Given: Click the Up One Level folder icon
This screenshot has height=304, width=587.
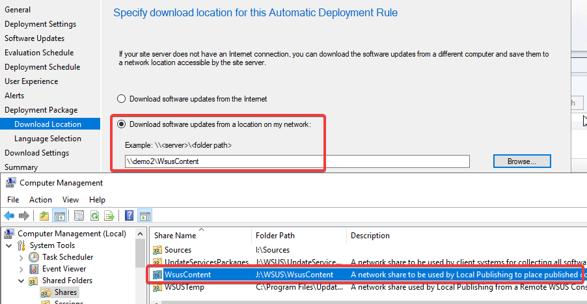Looking at the screenshot, I should (x=44, y=215).
